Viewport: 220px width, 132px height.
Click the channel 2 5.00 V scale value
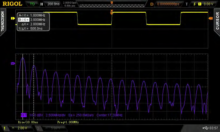pyautogui.click(x=55, y=128)
